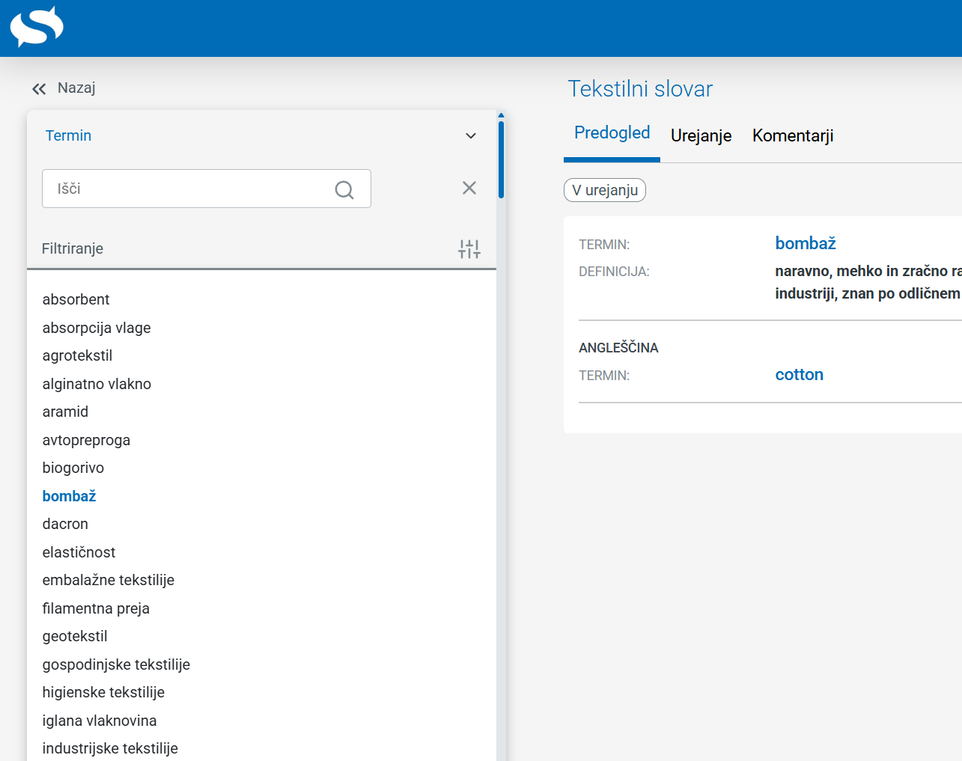Click the magnifier search icon
Viewport: 962px width, 761px height.
344,189
